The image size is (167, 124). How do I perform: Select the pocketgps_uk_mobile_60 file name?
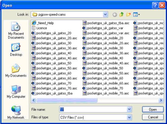[x=105, y=78]
